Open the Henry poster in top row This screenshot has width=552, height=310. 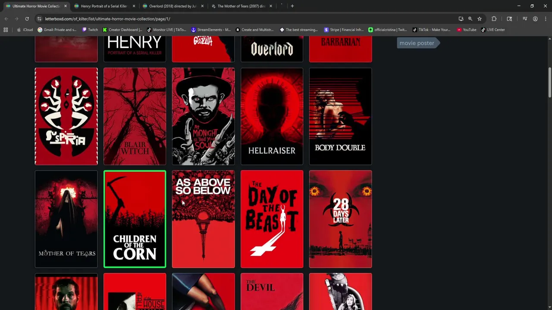tap(135, 49)
